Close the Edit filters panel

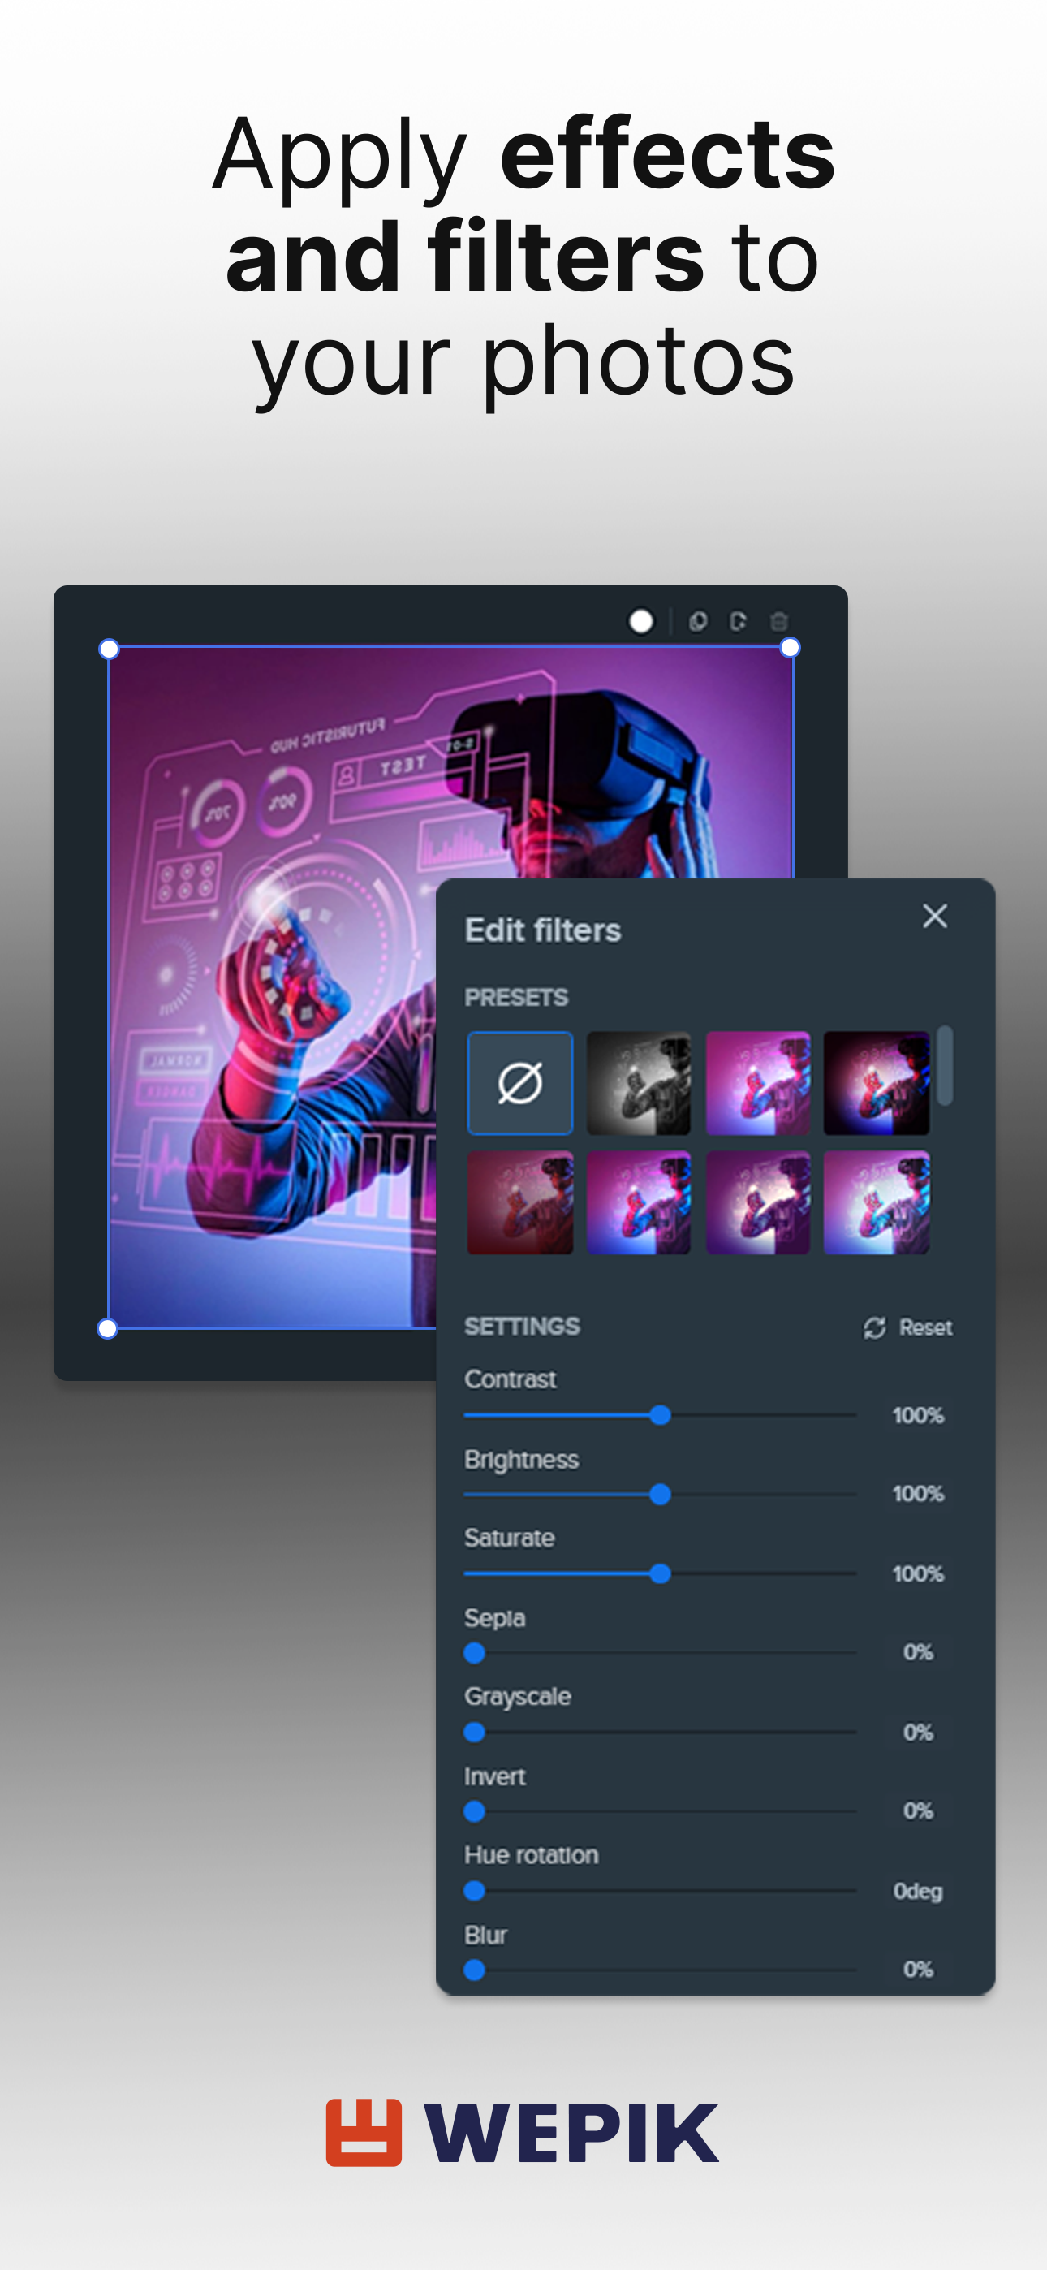[x=934, y=917]
